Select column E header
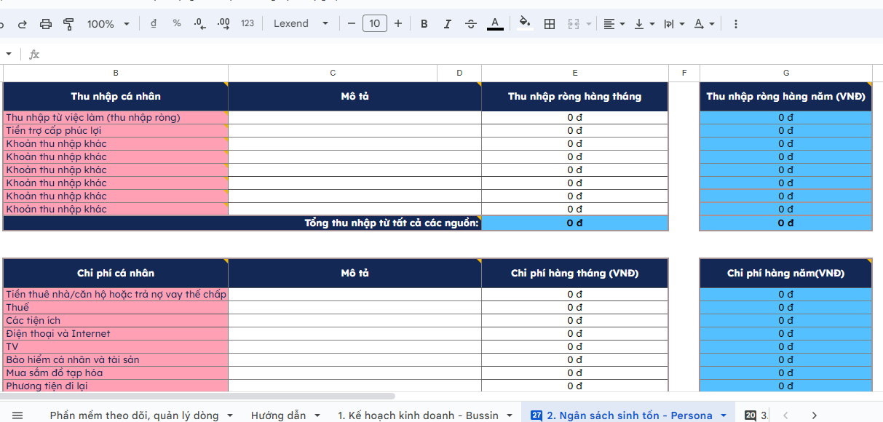Image resolution: width=883 pixels, height=422 pixels. pos(575,73)
